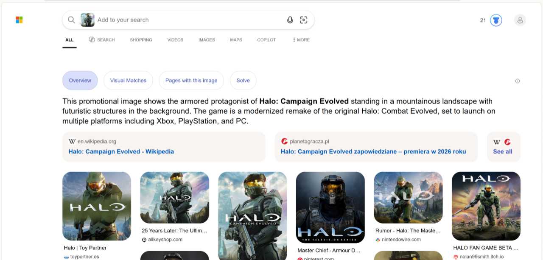Open the HALO FAN GAME BETA thumbnail
Image resolution: width=543 pixels, height=260 pixels.
pos(486,206)
